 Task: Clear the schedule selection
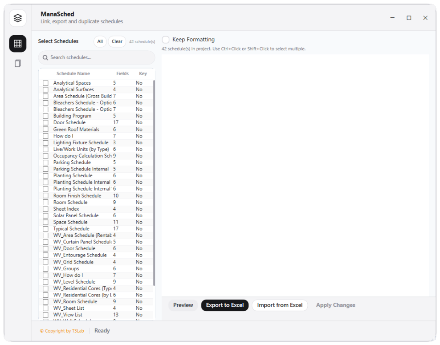(117, 41)
